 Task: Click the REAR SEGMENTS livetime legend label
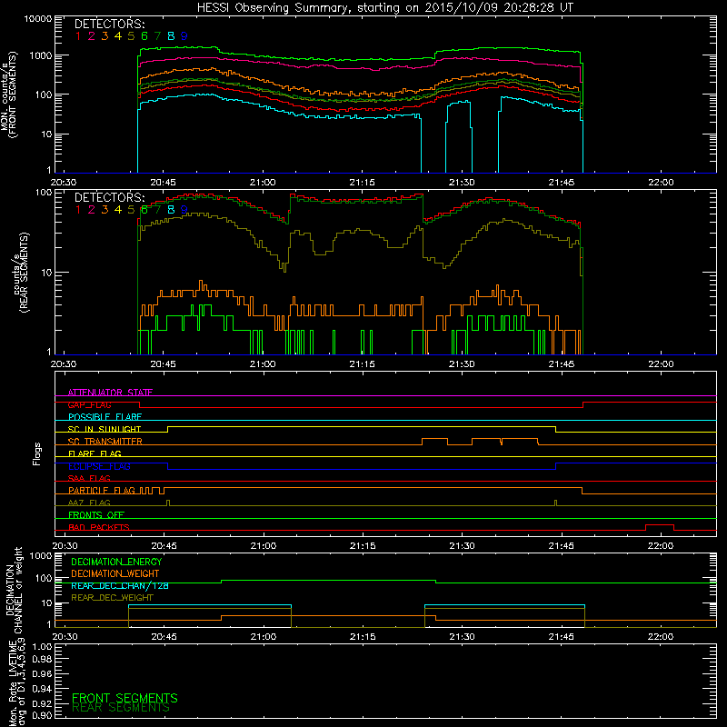pos(121,708)
